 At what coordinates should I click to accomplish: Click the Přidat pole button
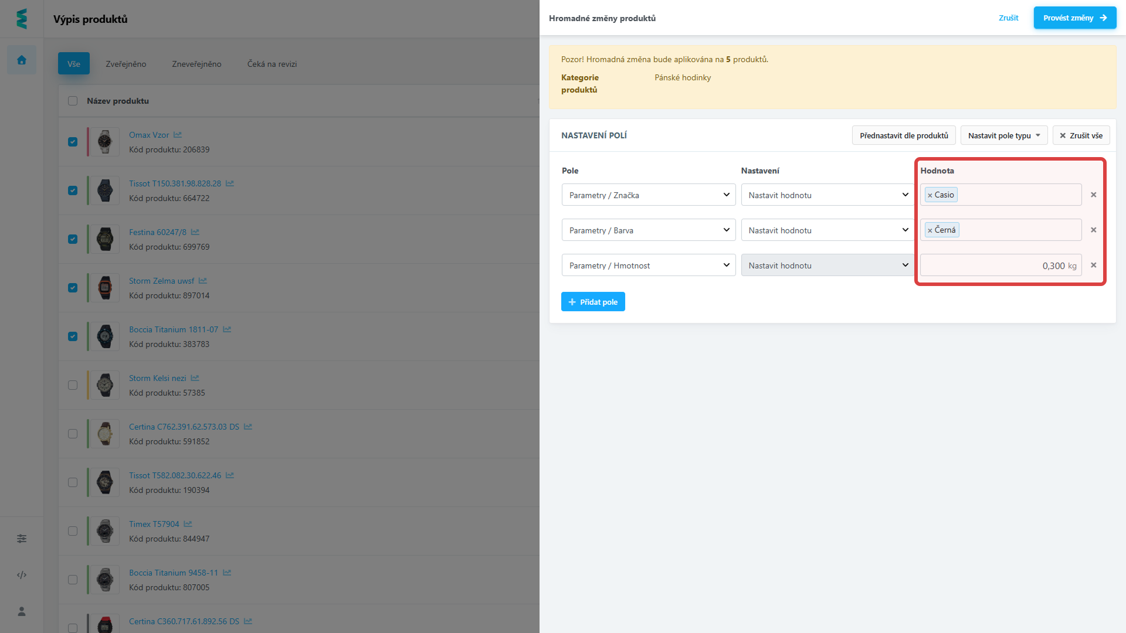[x=592, y=302]
